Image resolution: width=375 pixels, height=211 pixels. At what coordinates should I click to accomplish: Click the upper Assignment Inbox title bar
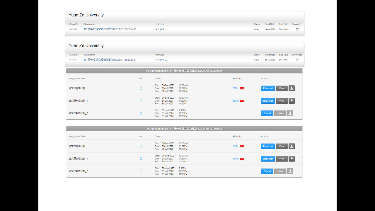pos(184,71)
